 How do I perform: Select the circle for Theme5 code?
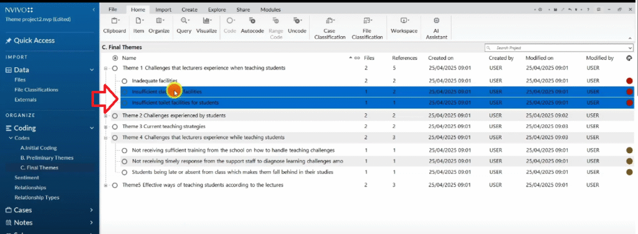[x=115, y=185]
